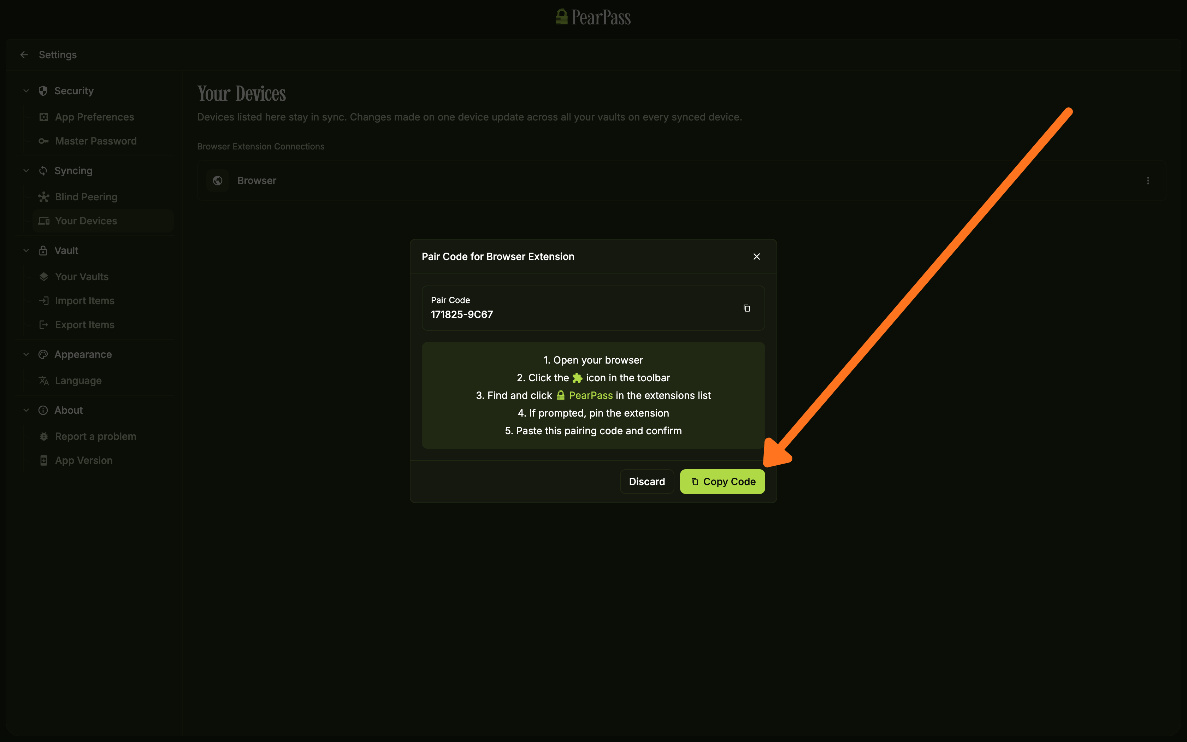Click the PearPass text in instructions

pos(591,395)
